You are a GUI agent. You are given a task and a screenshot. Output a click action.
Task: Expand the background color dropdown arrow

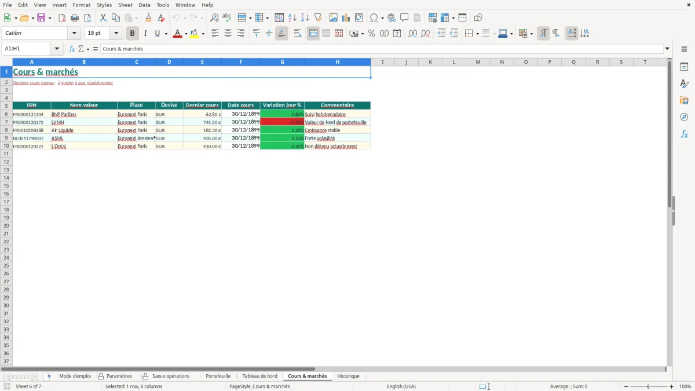point(203,34)
